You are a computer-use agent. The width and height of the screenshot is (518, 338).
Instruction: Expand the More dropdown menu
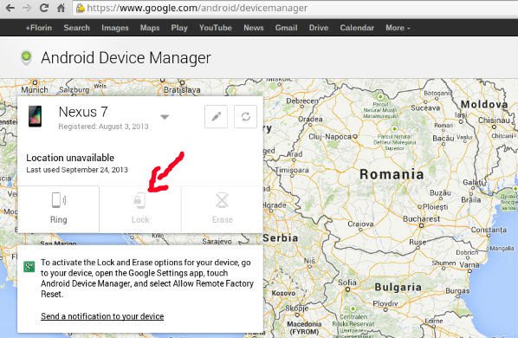[x=398, y=28]
